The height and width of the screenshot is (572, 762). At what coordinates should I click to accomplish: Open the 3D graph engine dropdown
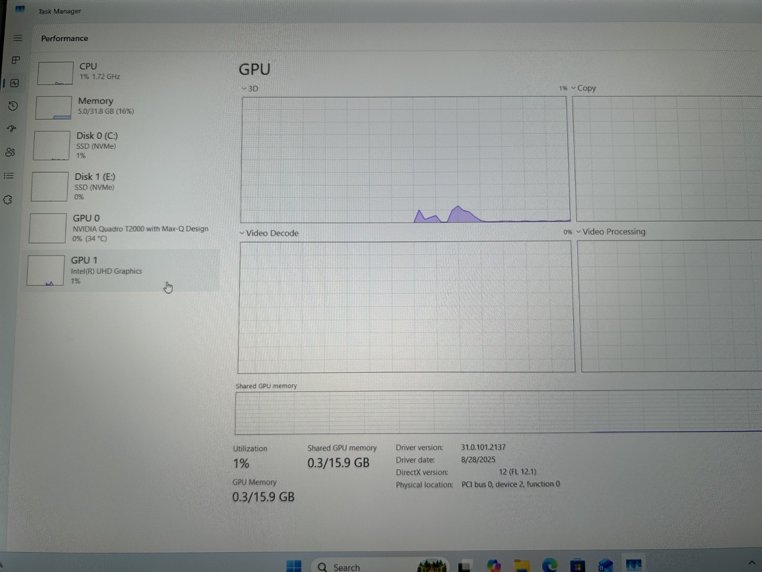[x=250, y=89]
